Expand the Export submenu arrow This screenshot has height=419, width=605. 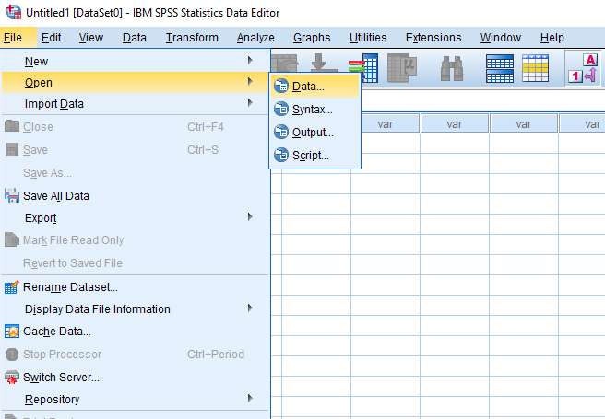point(250,218)
